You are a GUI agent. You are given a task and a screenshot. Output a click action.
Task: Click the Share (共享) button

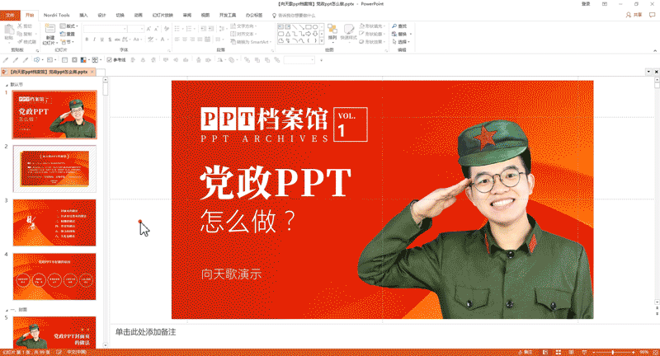pyautogui.click(x=634, y=15)
